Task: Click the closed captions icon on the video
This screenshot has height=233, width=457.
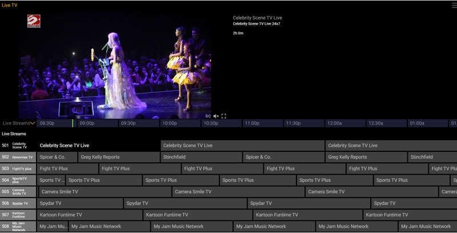Action: pyautogui.click(x=208, y=116)
